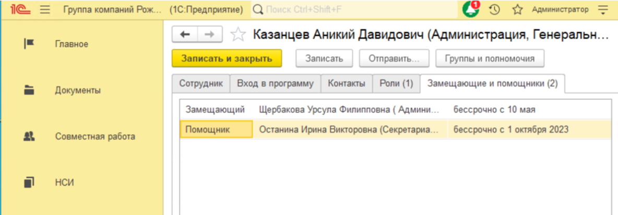The image size is (618, 215).
Task: Open the hamburger main menu
Action: tap(45, 9)
